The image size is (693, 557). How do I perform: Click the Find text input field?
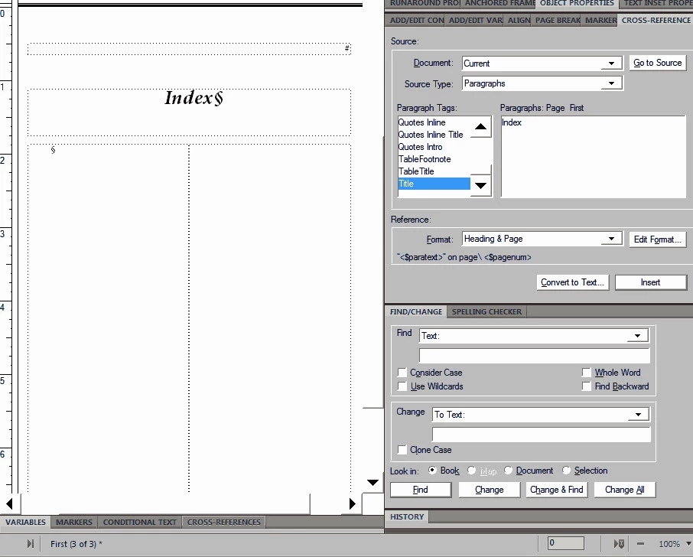tap(535, 356)
